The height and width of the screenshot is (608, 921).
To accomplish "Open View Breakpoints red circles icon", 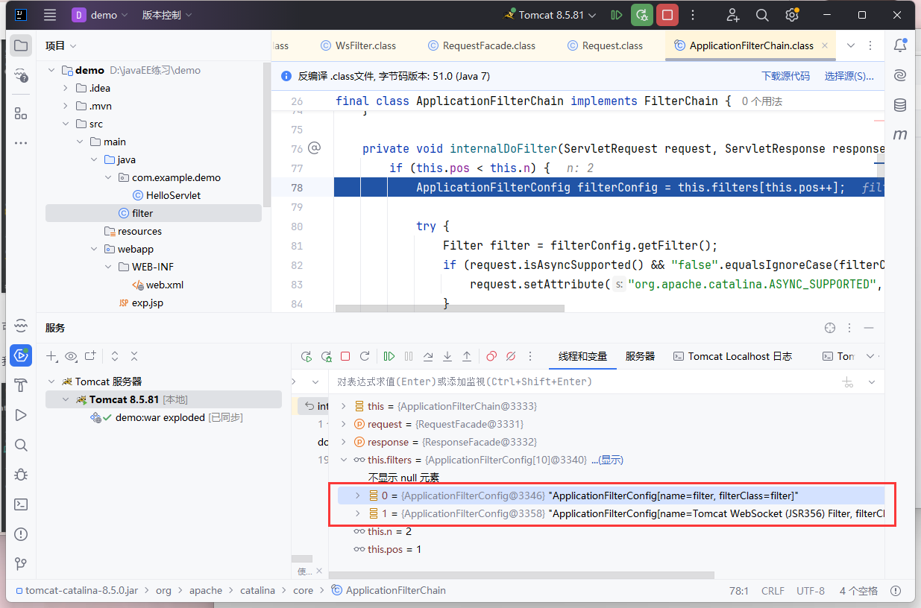I will click(491, 356).
